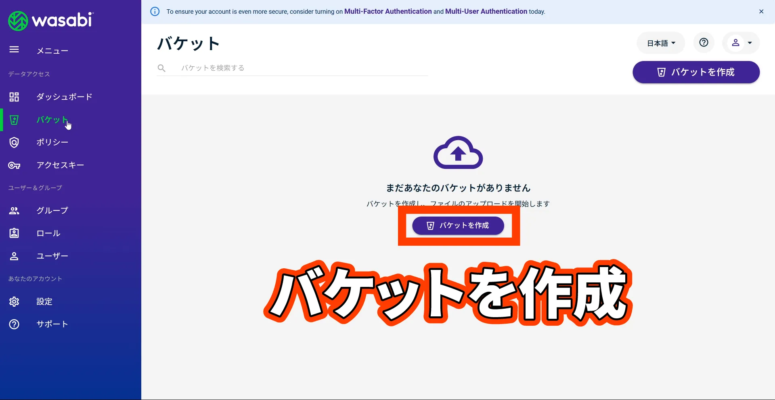
Task: Dismiss the security notification banner
Action: click(761, 11)
